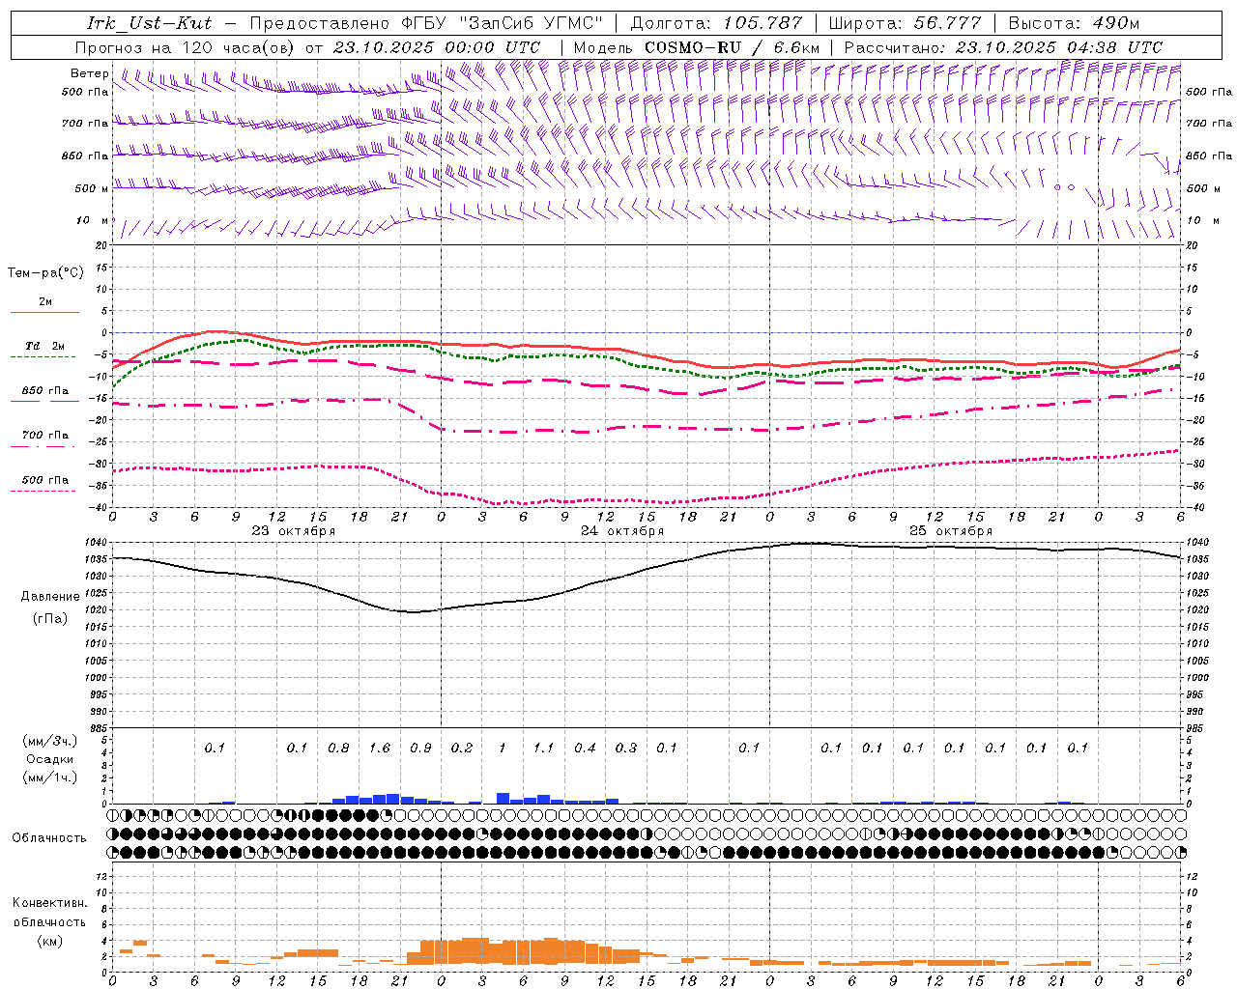Click the latitude value Широта: 56.777
This screenshot has height=989, width=1237.
click(x=906, y=23)
